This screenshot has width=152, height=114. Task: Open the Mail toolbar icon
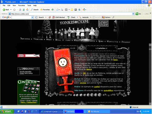(58, 9)
